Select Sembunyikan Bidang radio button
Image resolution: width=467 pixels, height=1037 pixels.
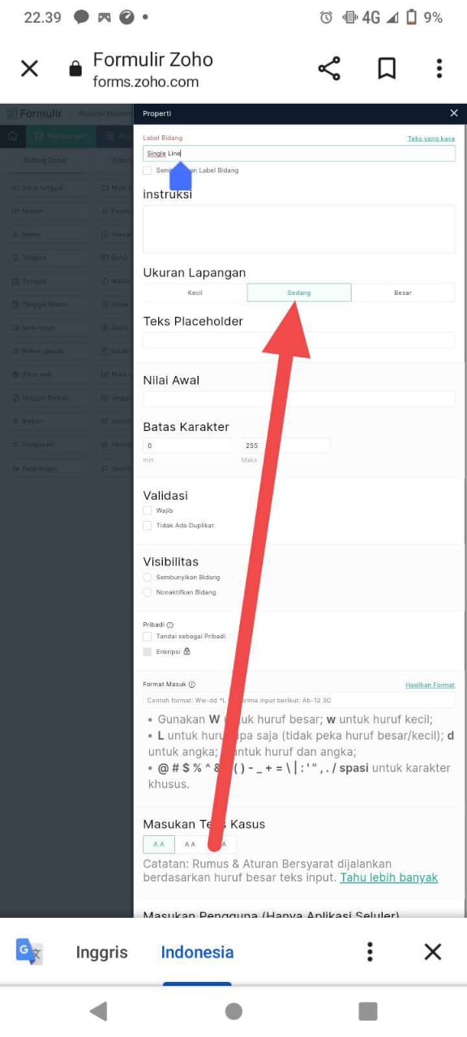(148, 577)
